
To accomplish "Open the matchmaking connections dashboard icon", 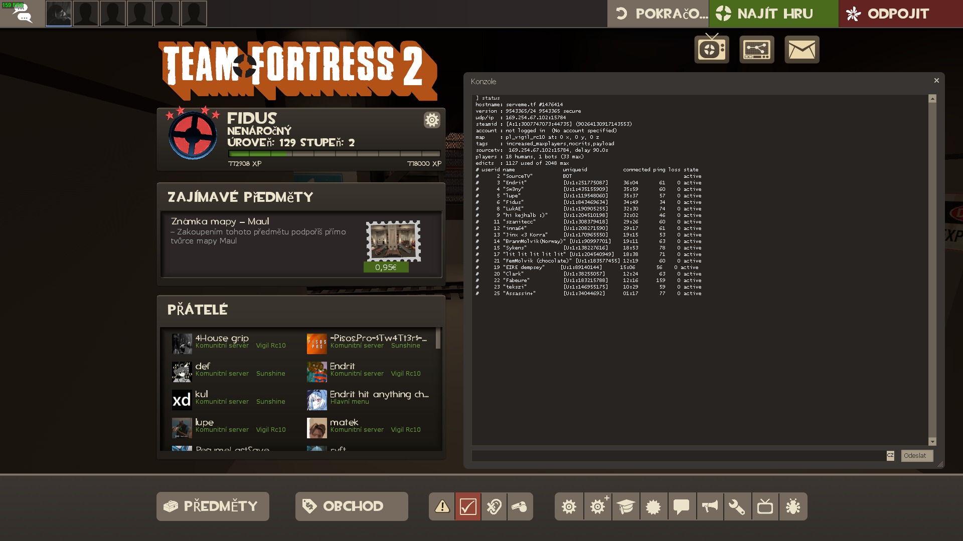I will tap(756, 50).
